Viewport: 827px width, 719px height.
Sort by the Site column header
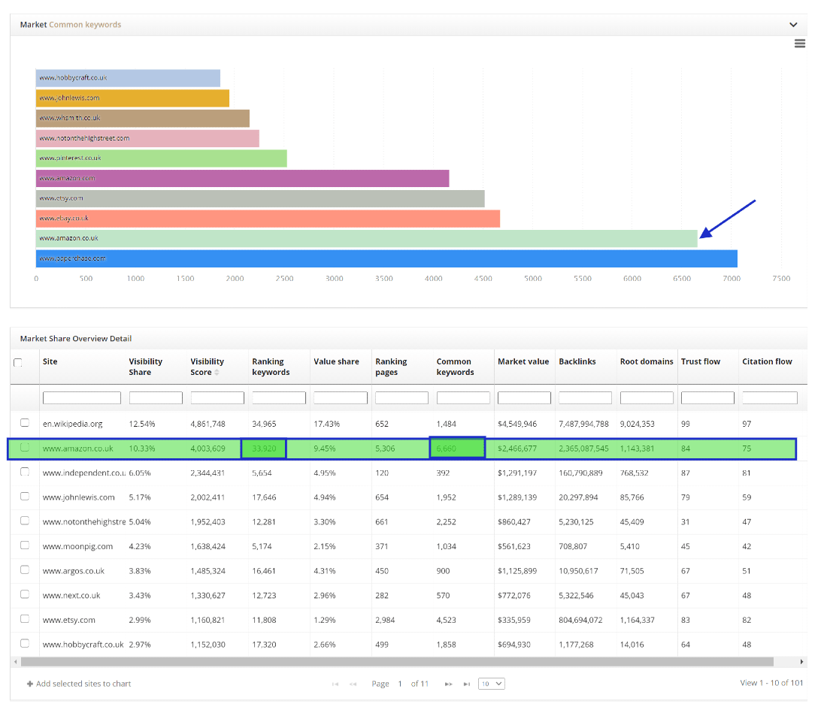coord(50,361)
